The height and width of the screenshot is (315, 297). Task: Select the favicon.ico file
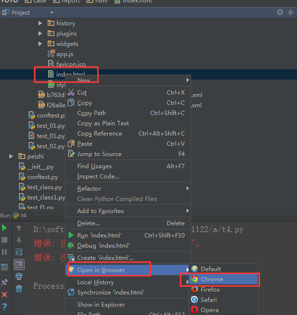coord(67,64)
